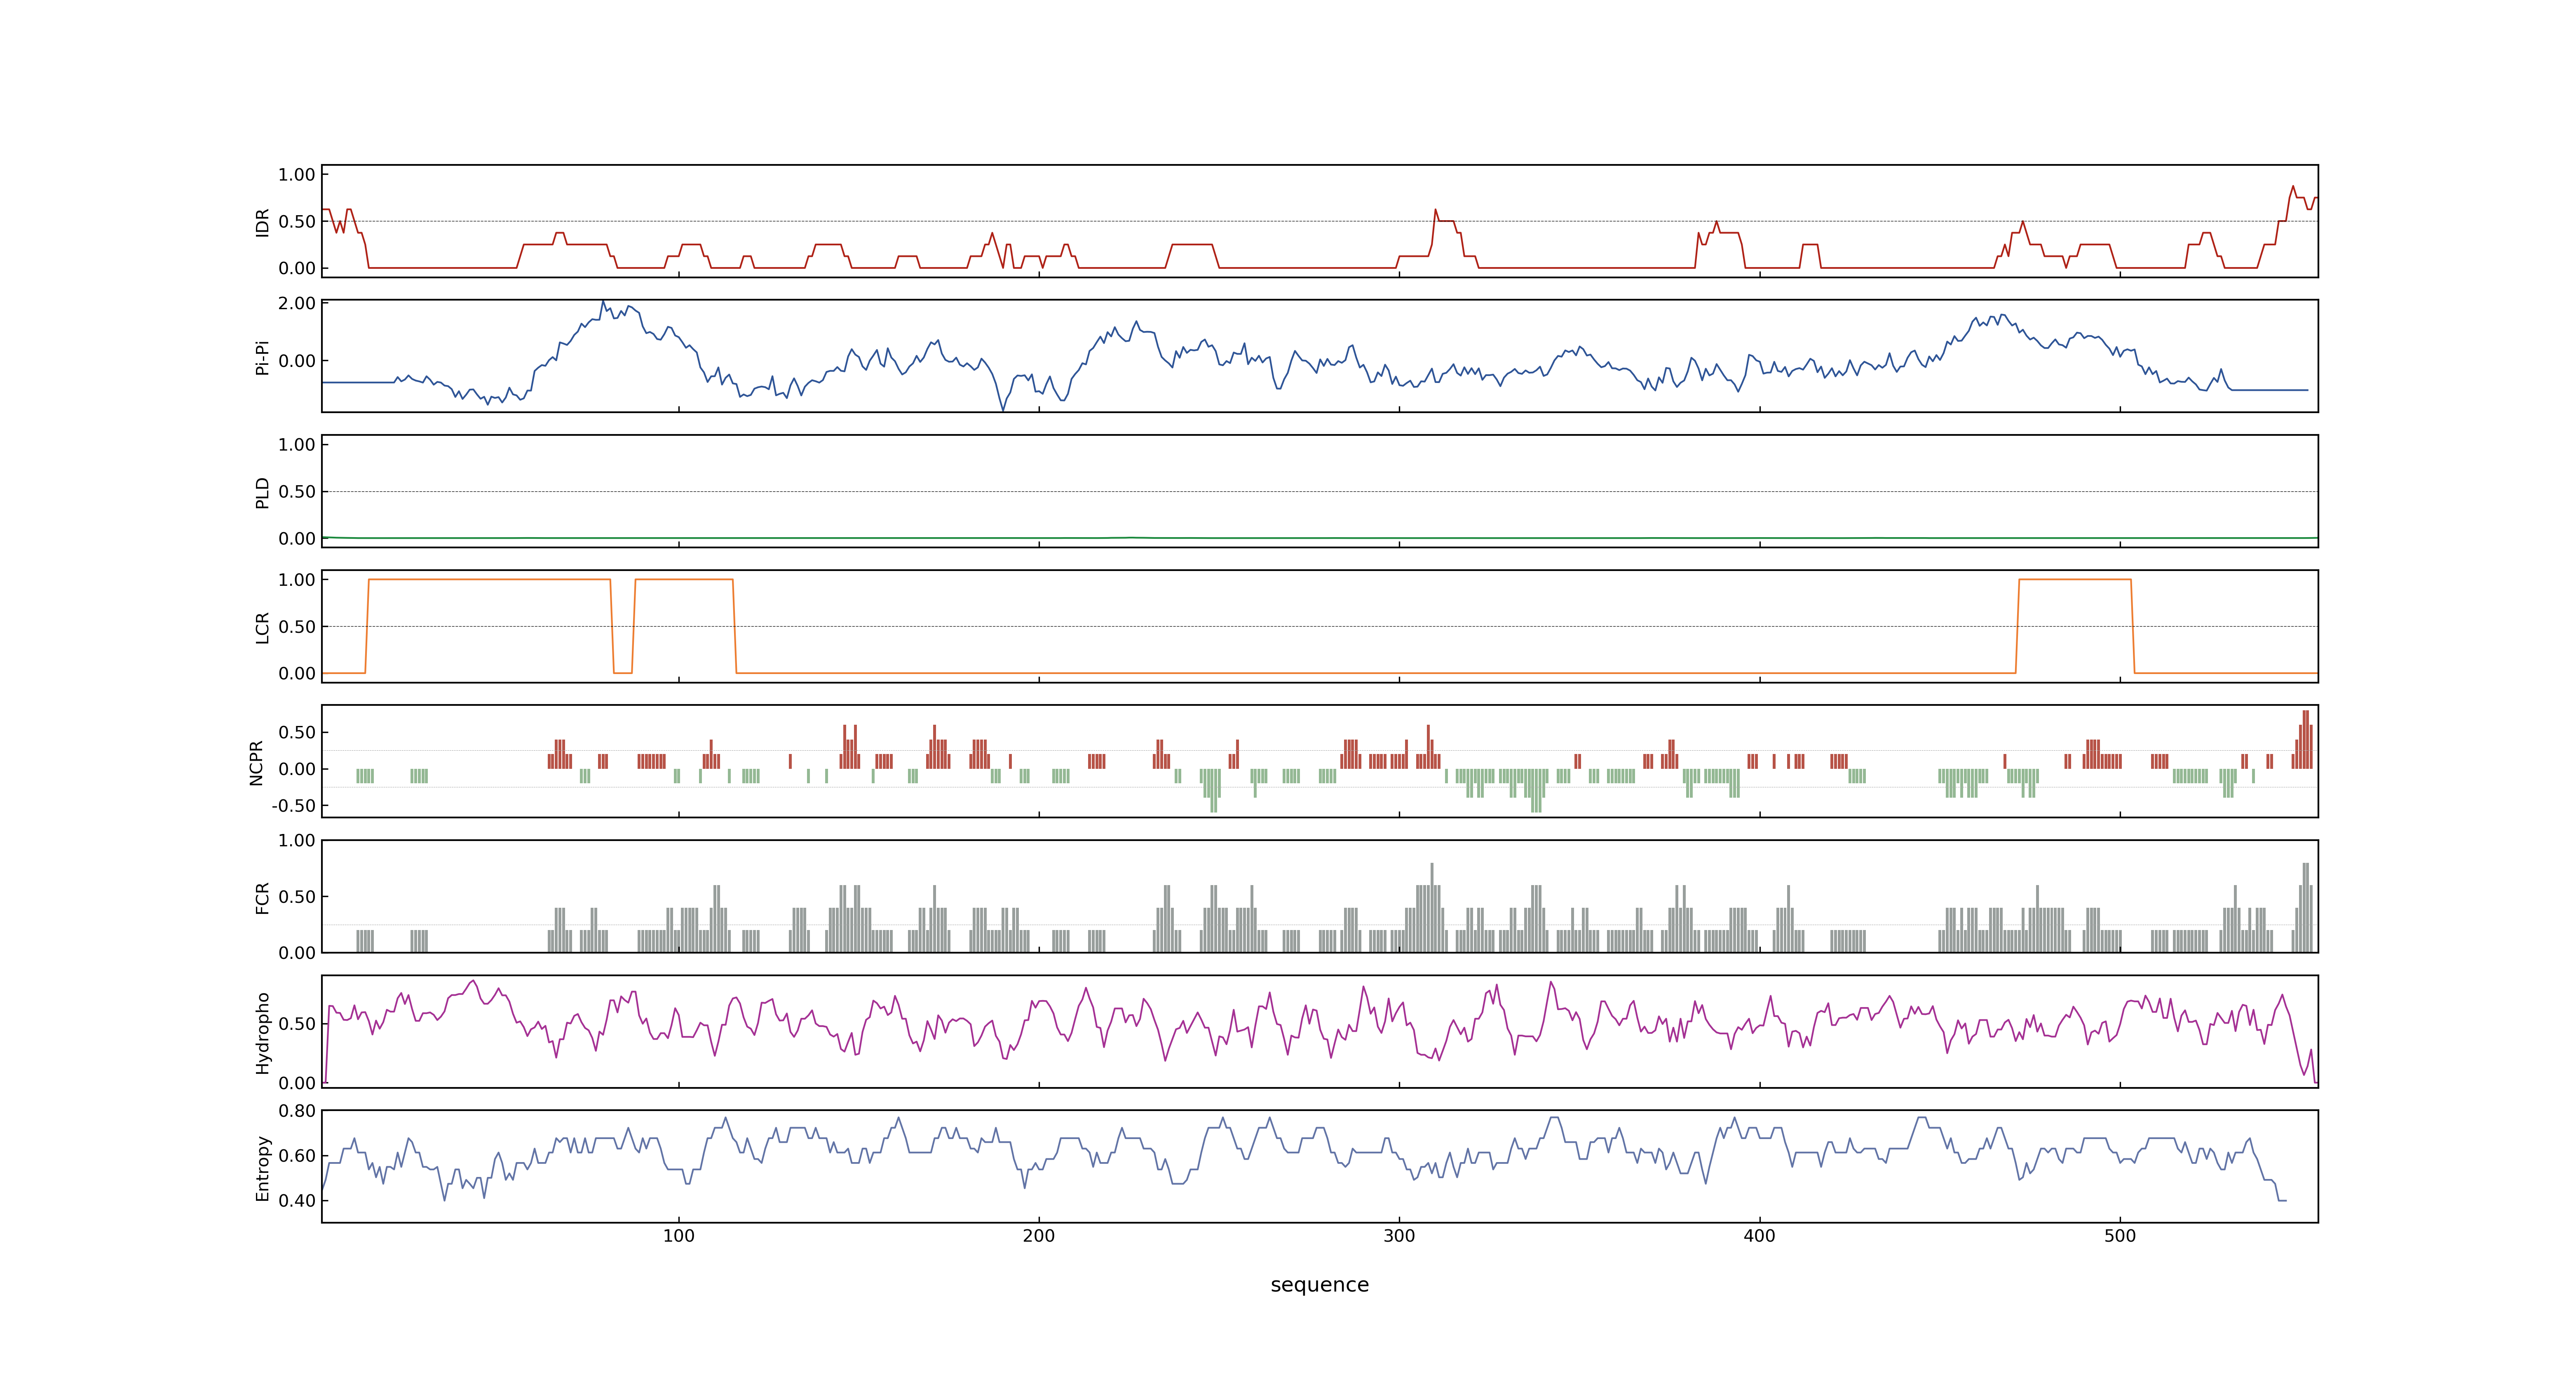
Task: Click the 2.00 tick on Pi-Pi axis
Action: [x=297, y=303]
